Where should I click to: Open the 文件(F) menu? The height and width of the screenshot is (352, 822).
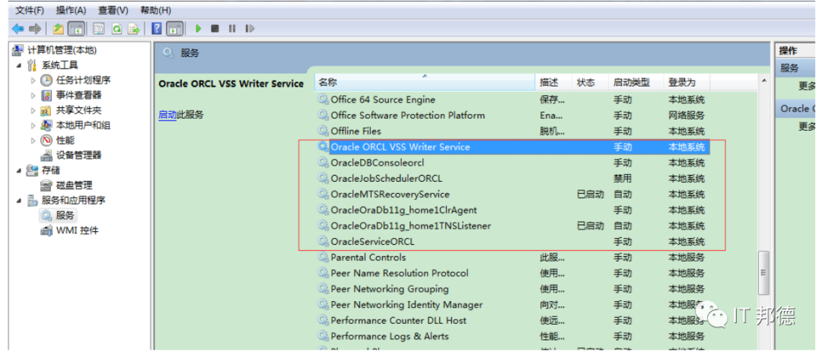click(30, 10)
